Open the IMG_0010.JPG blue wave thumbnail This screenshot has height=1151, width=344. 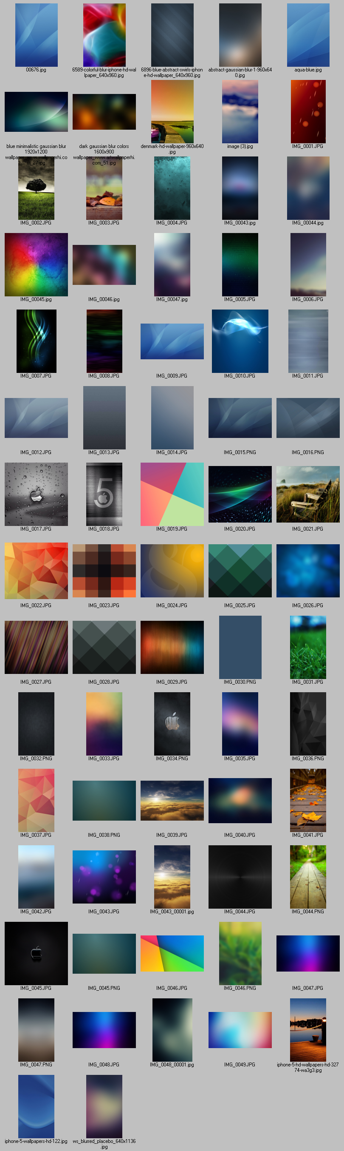click(240, 341)
